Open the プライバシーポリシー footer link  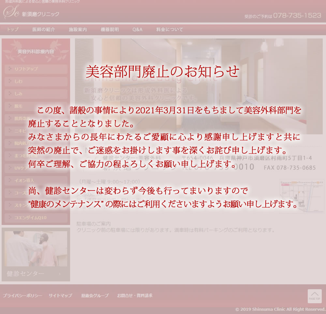point(22,296)
